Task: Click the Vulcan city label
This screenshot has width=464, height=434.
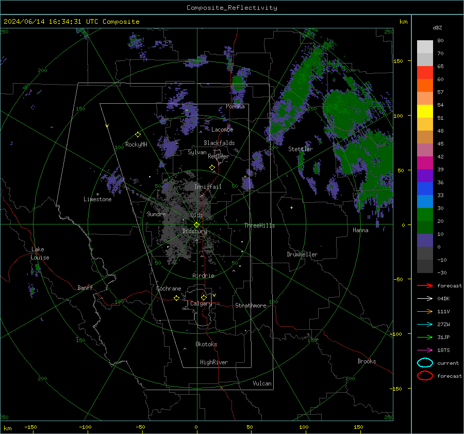Action: pyautogui.click(x=262, y=383)
